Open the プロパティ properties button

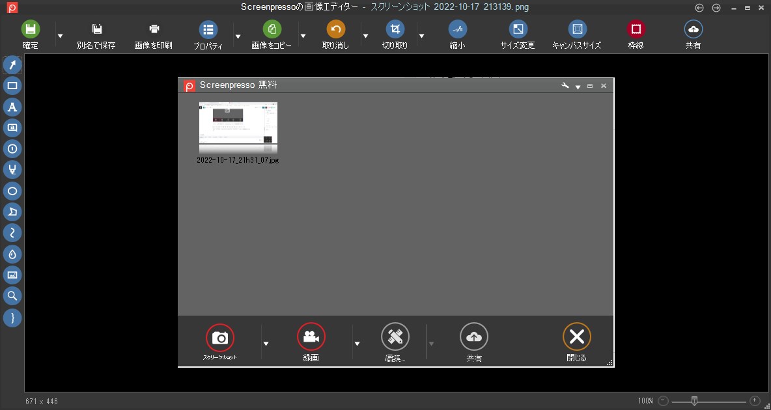(208, 34)
